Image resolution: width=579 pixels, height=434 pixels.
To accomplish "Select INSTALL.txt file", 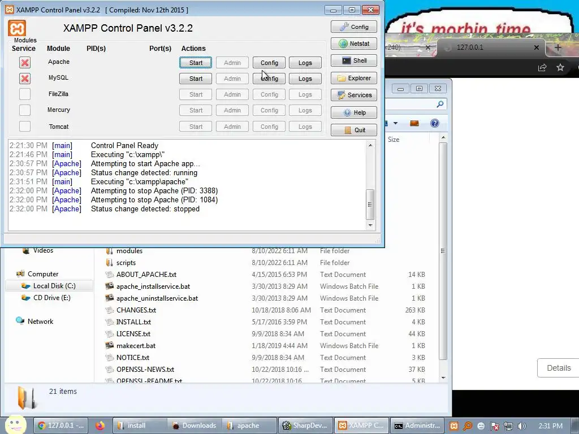I will (x=133, y=322).
